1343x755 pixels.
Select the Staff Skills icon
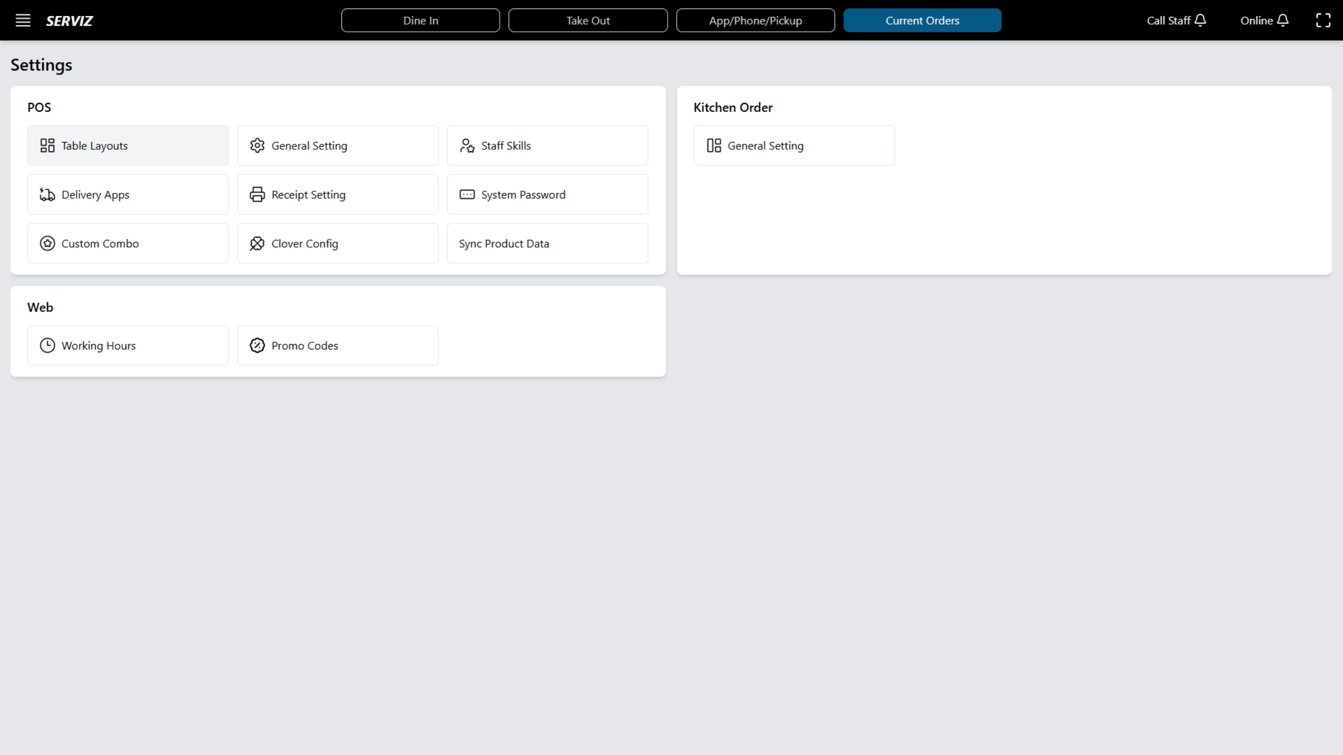tap(467, 145)
